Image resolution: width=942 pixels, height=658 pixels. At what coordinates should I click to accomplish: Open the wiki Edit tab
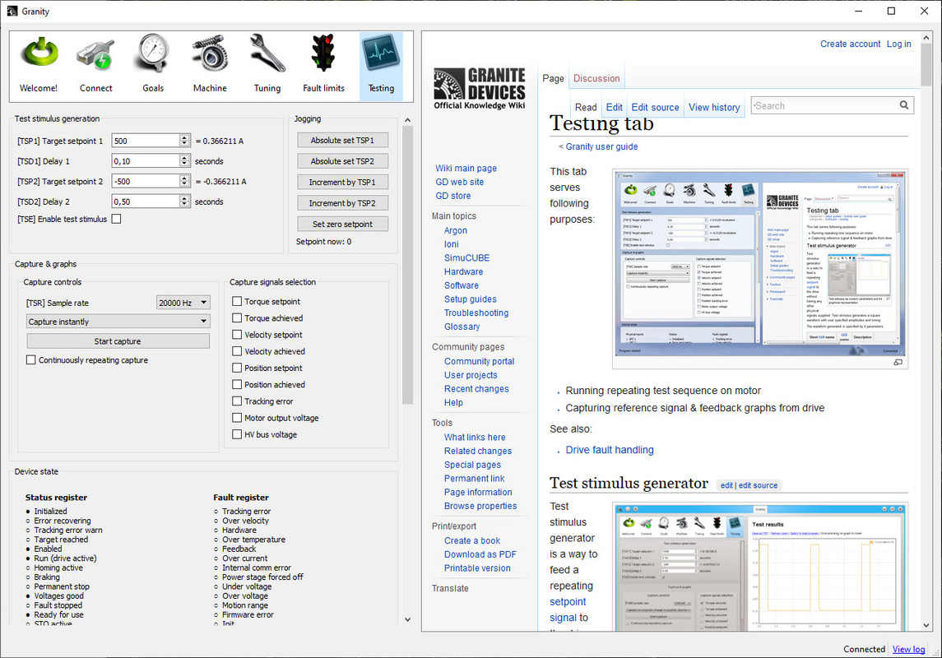pos(614,107)
